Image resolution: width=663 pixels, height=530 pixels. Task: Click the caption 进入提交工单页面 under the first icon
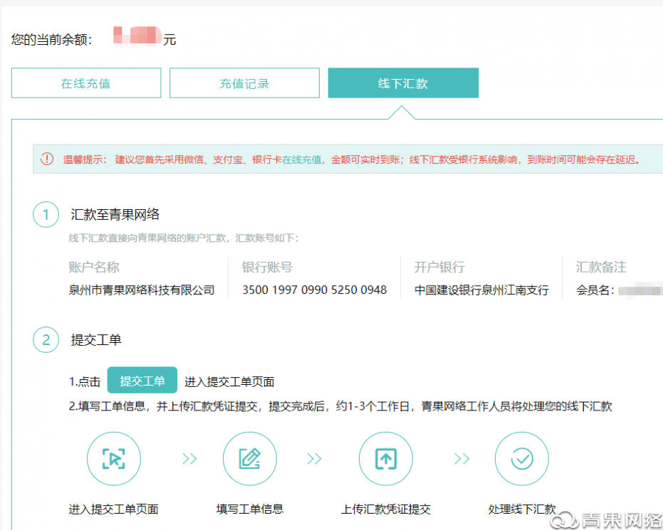(x=114, y=509)
